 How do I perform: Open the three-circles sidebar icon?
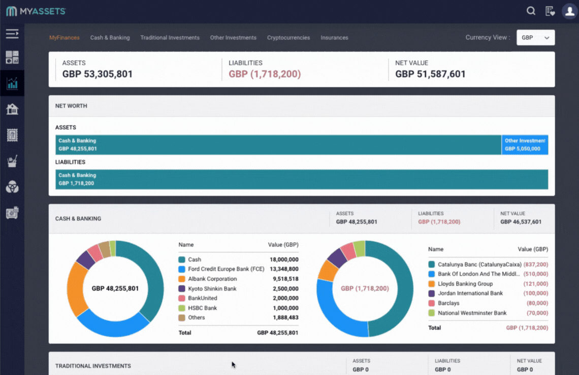12,187
